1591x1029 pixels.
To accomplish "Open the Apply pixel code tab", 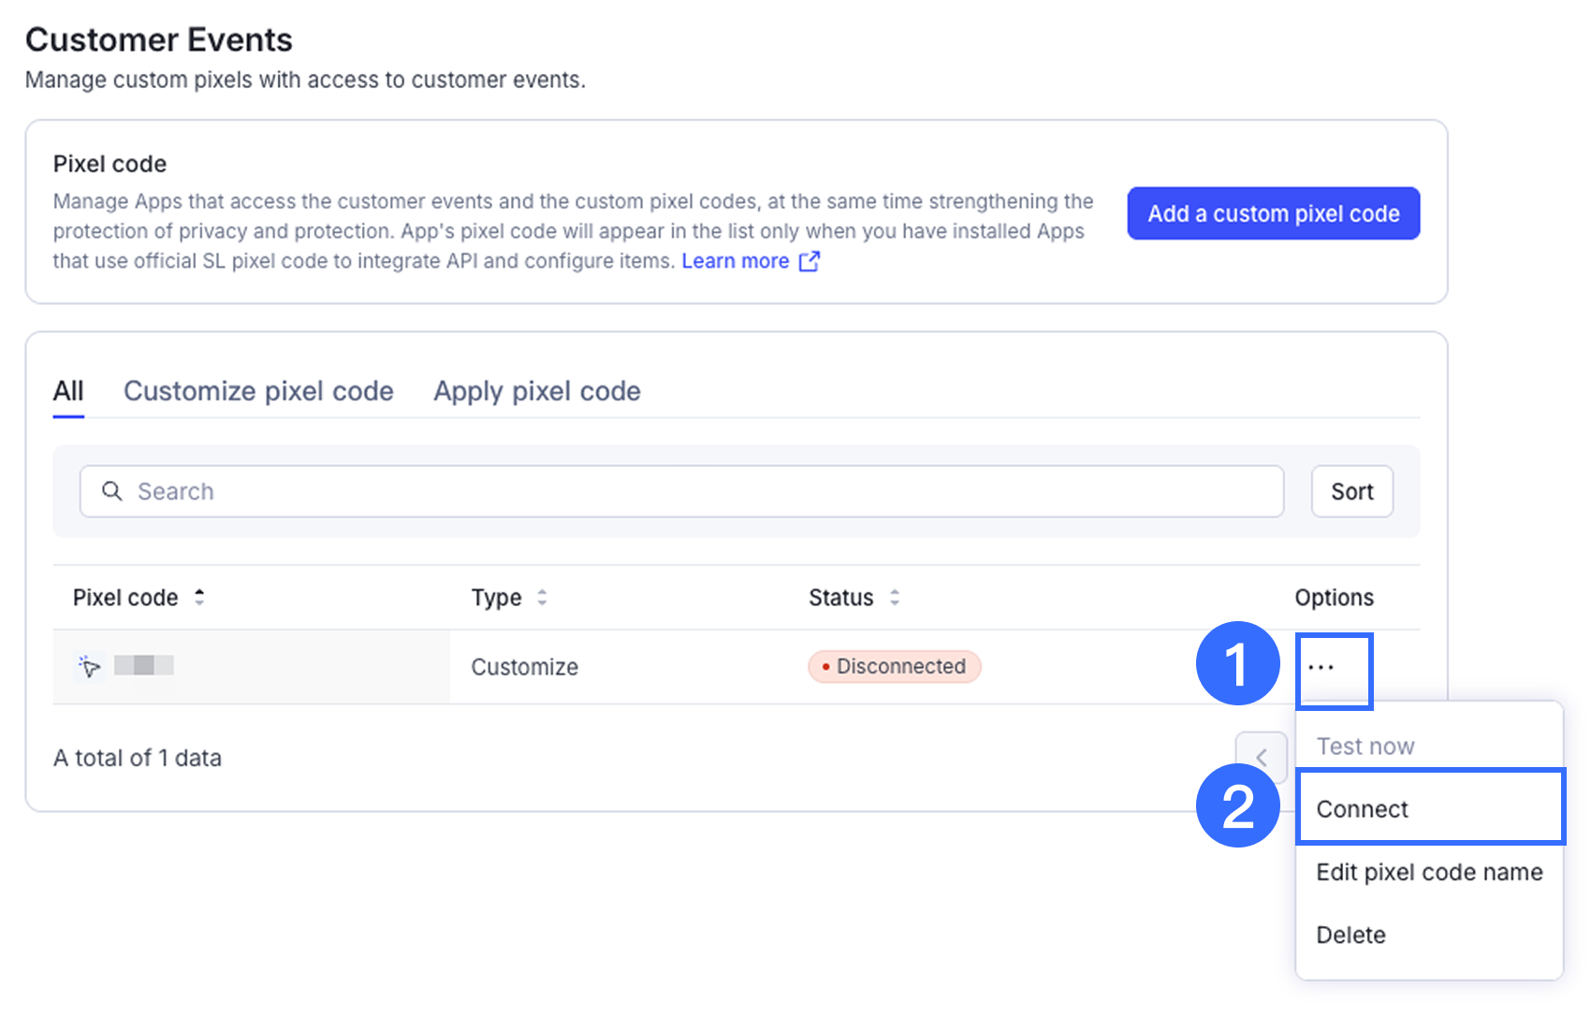I will tap(536, 391).
